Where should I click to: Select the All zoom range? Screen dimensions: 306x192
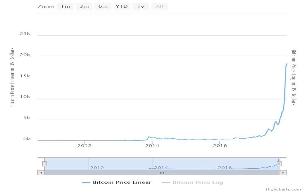[x=159, y=7]
